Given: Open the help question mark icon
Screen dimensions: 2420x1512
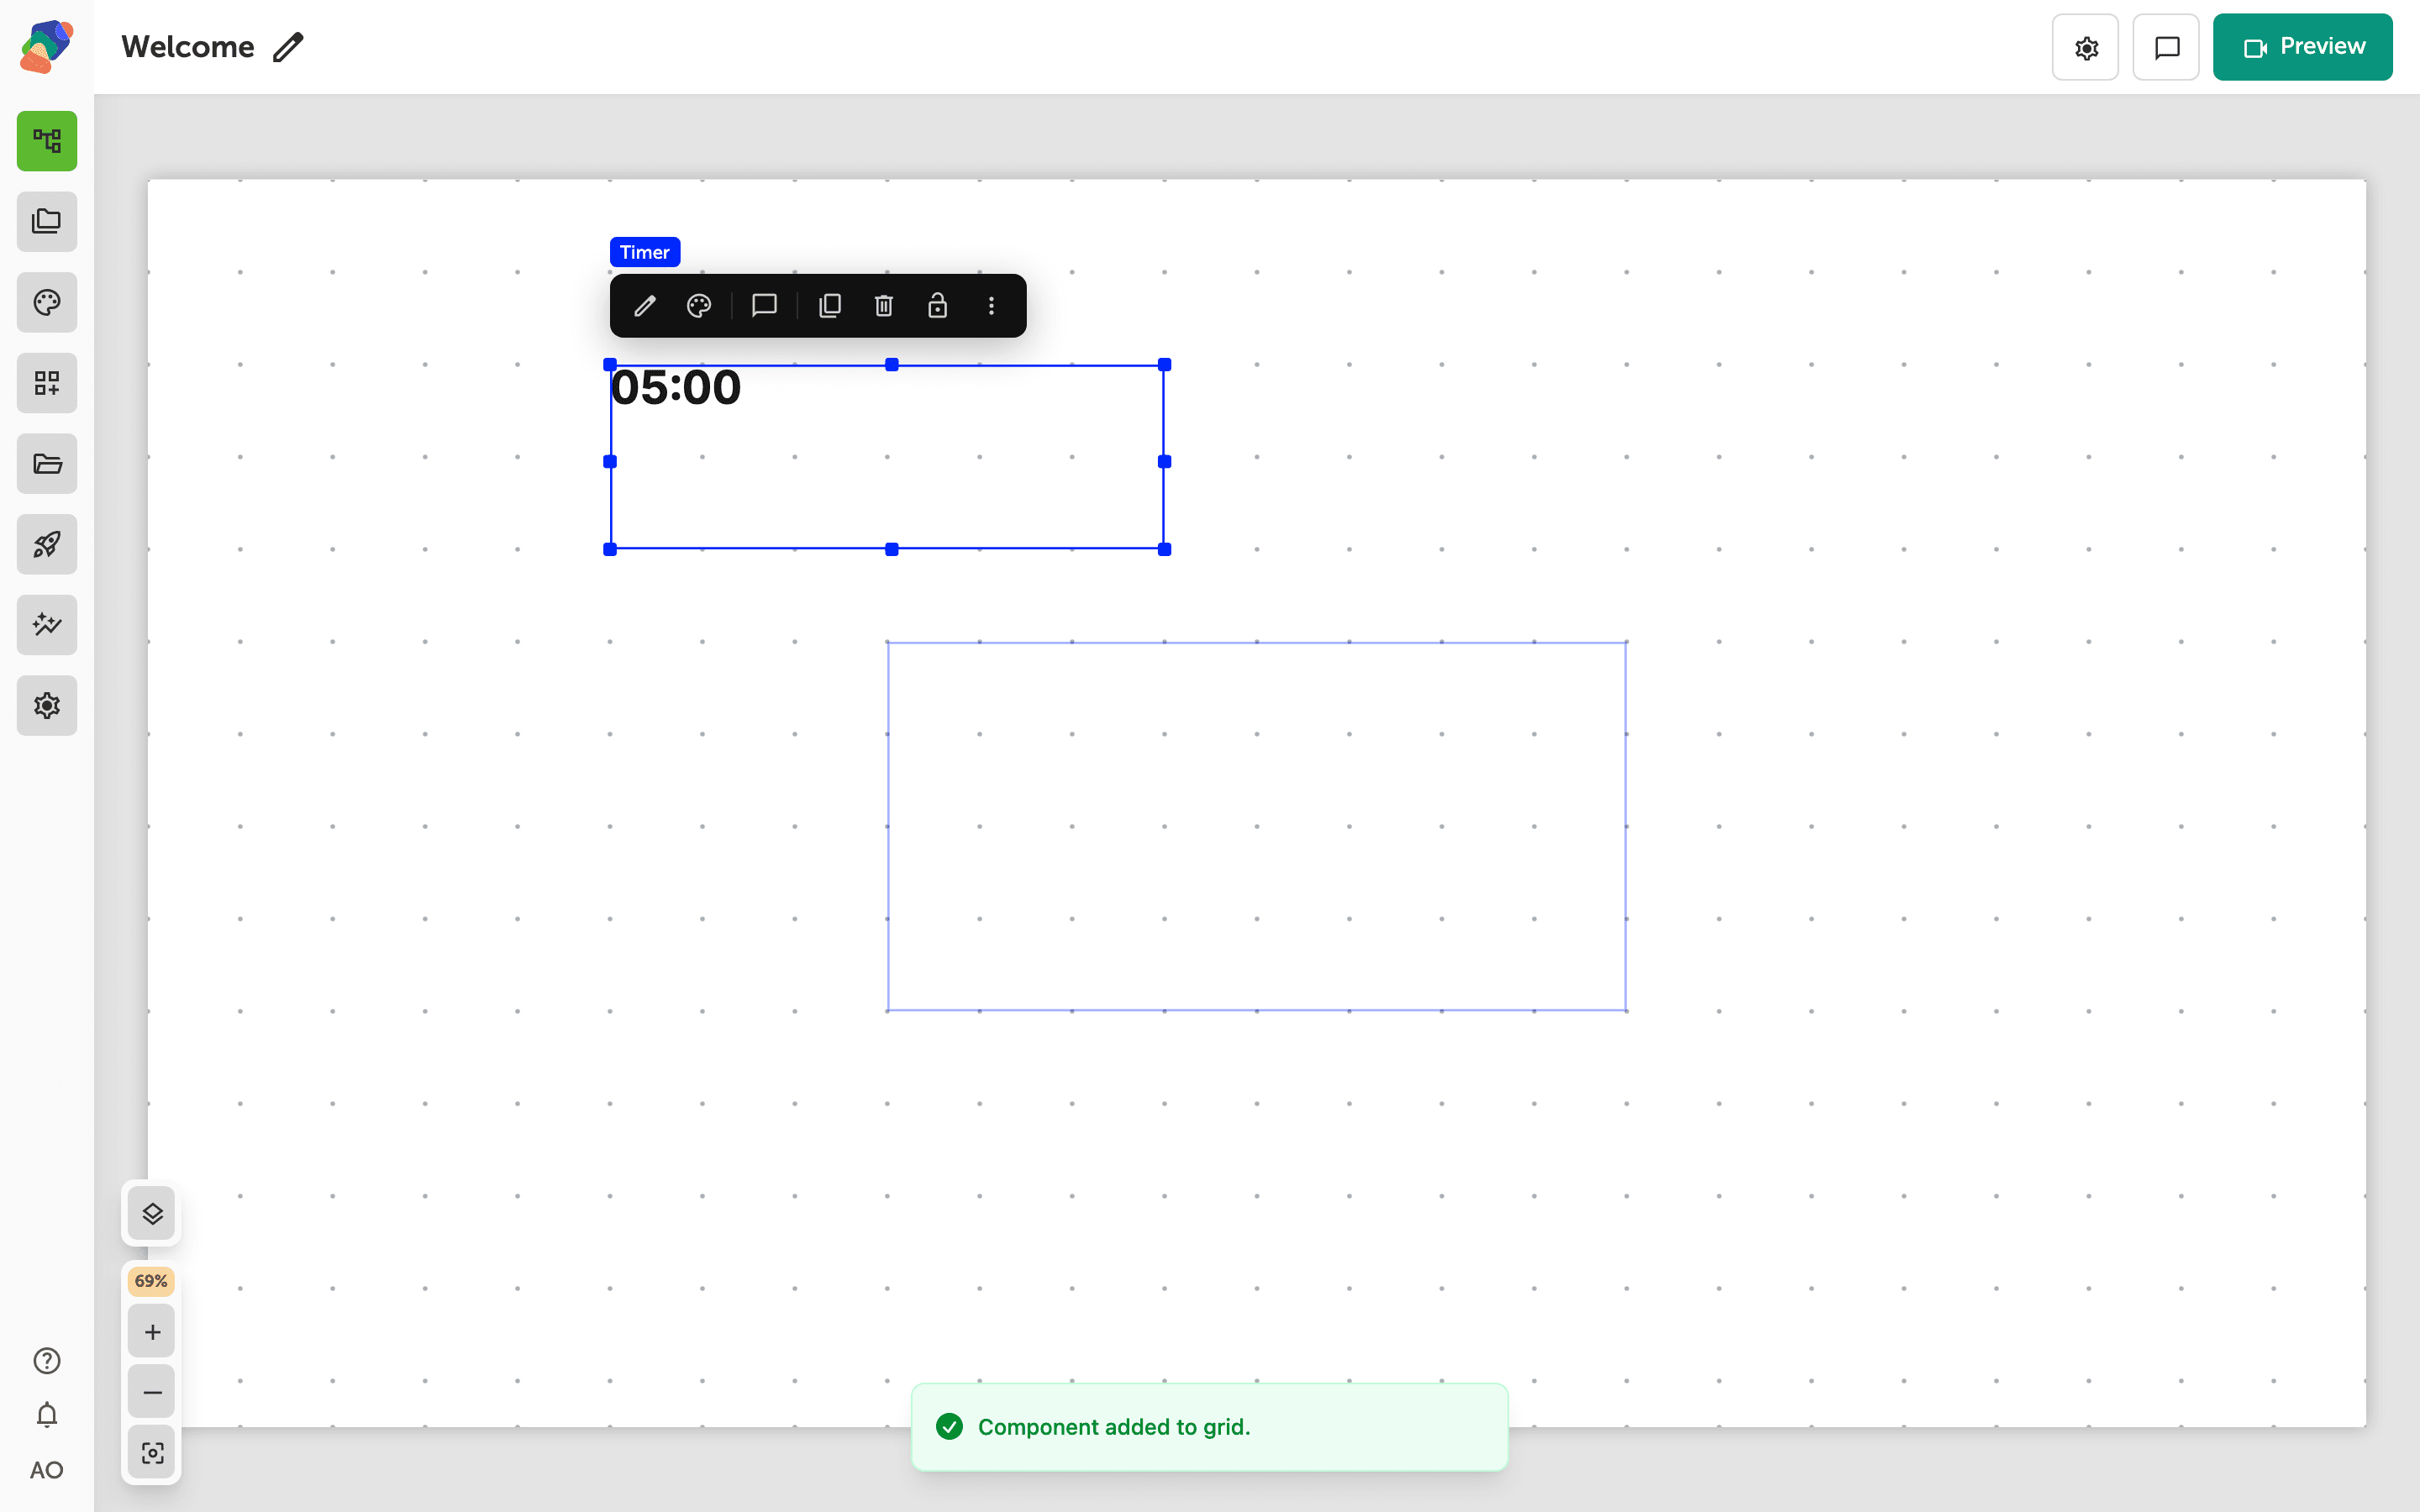Looking at the screenshot, I should pyautogui.click(x=47, y=1361).
